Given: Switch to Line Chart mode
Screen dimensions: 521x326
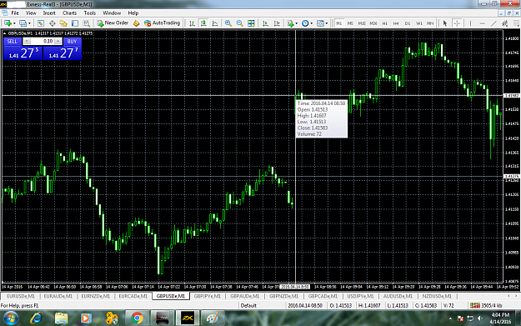Looking at the screenshot, I should coord(215,23).
